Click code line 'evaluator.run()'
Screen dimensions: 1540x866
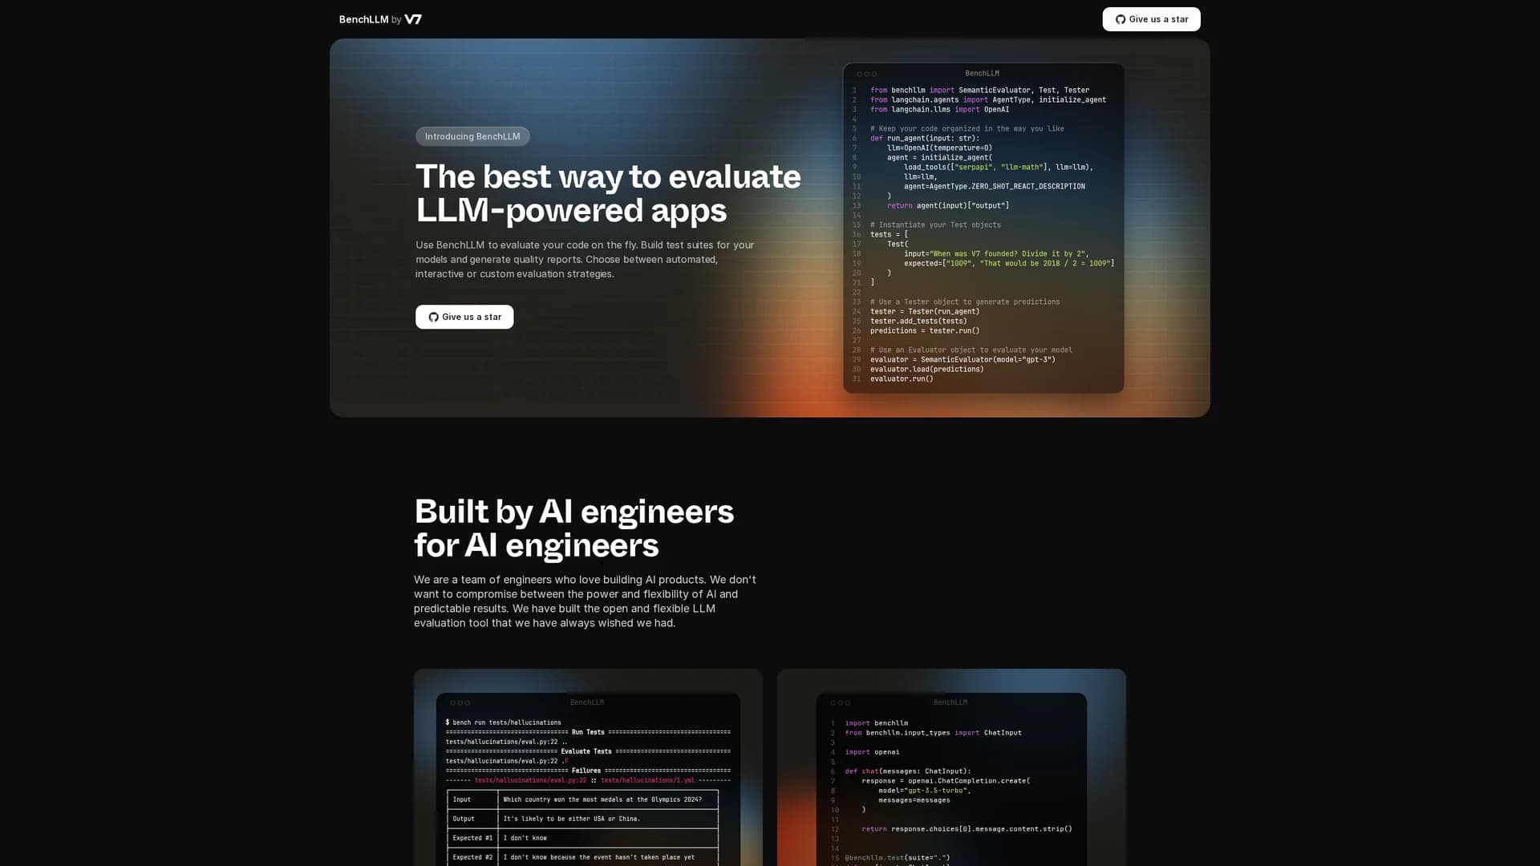[902, 378]
